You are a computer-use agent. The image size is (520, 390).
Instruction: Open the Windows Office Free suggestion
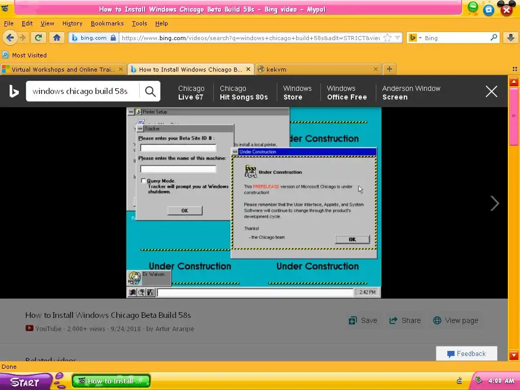[x=347, y=93]
